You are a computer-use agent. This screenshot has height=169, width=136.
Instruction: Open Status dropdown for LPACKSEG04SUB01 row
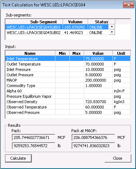(x=112, y=27)
